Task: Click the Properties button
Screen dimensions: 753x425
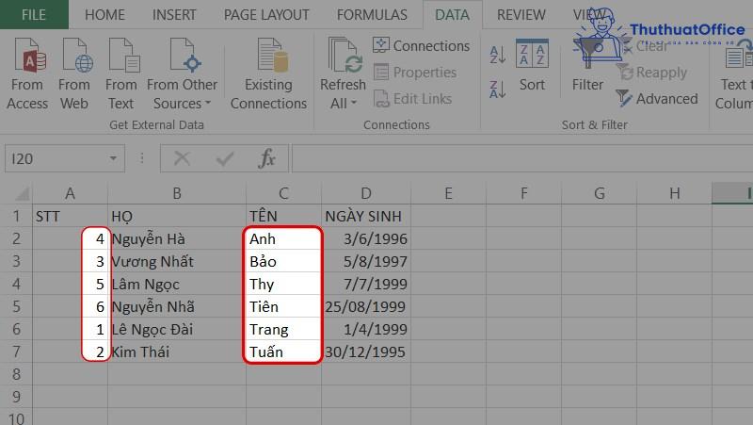Action: click(415, 73)
